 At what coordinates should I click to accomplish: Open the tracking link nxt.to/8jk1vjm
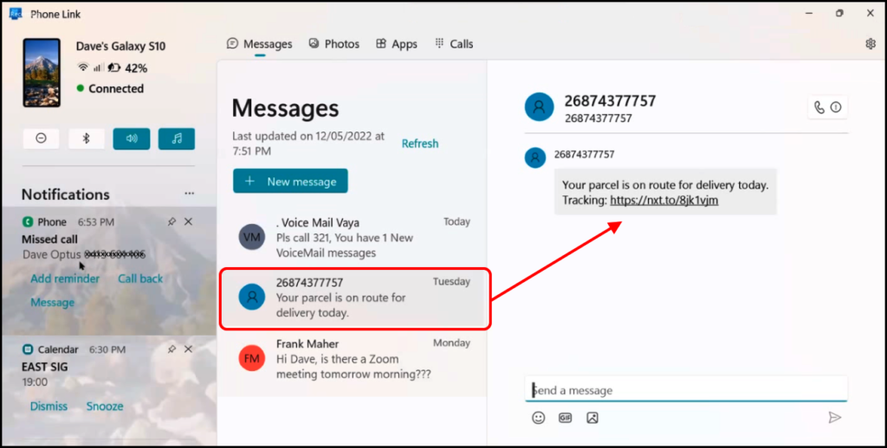664,200
